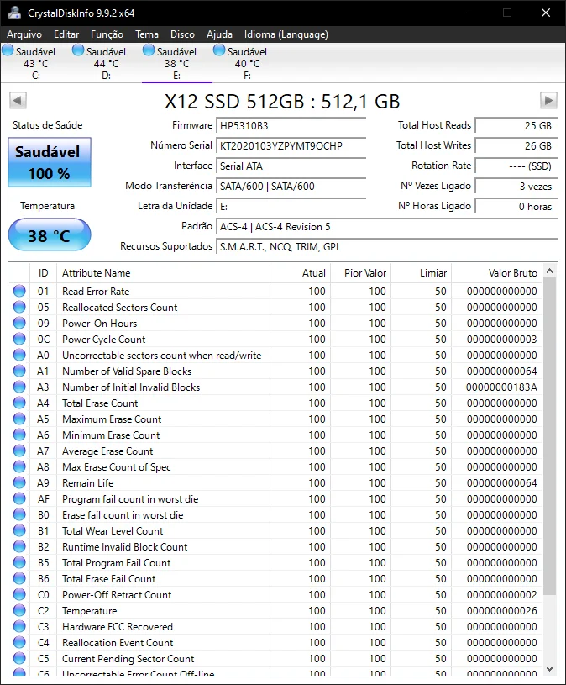The width and height of the screenshot is (566, 685).
Task: Minimize the CrystalDiskInfo window
Action: pos(469,13)
